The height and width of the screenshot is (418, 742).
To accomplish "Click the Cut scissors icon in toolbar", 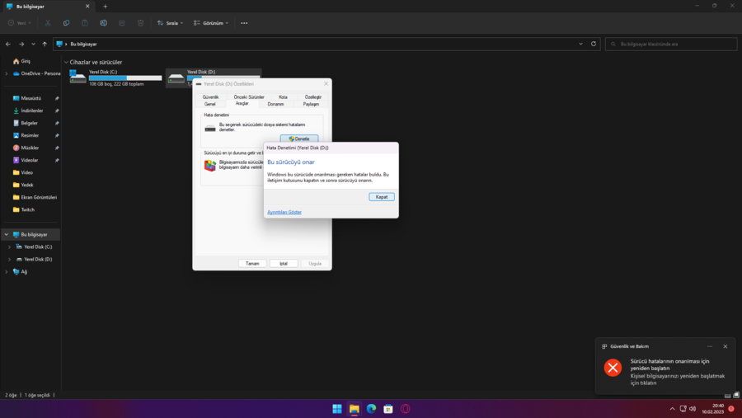I will (48, 23).
